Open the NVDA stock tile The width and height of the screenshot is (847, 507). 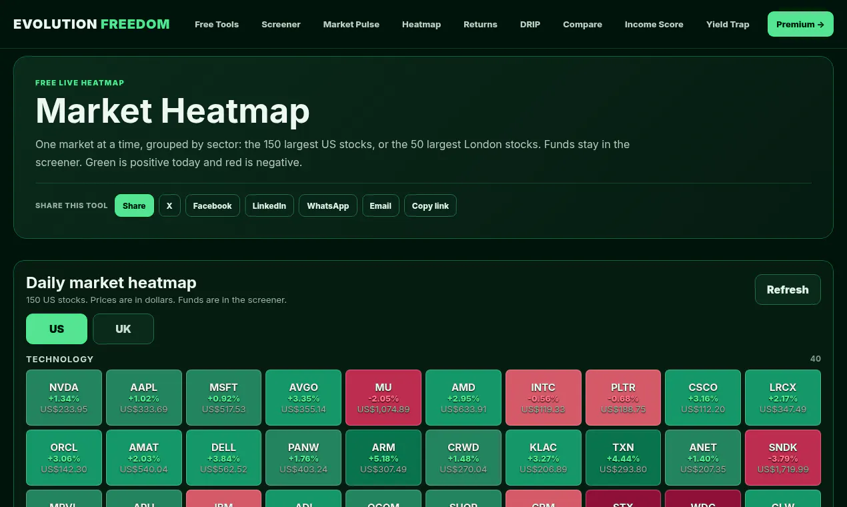64,398
